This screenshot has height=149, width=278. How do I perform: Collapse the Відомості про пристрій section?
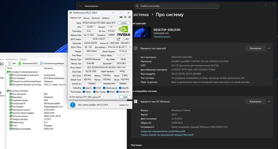269,48
